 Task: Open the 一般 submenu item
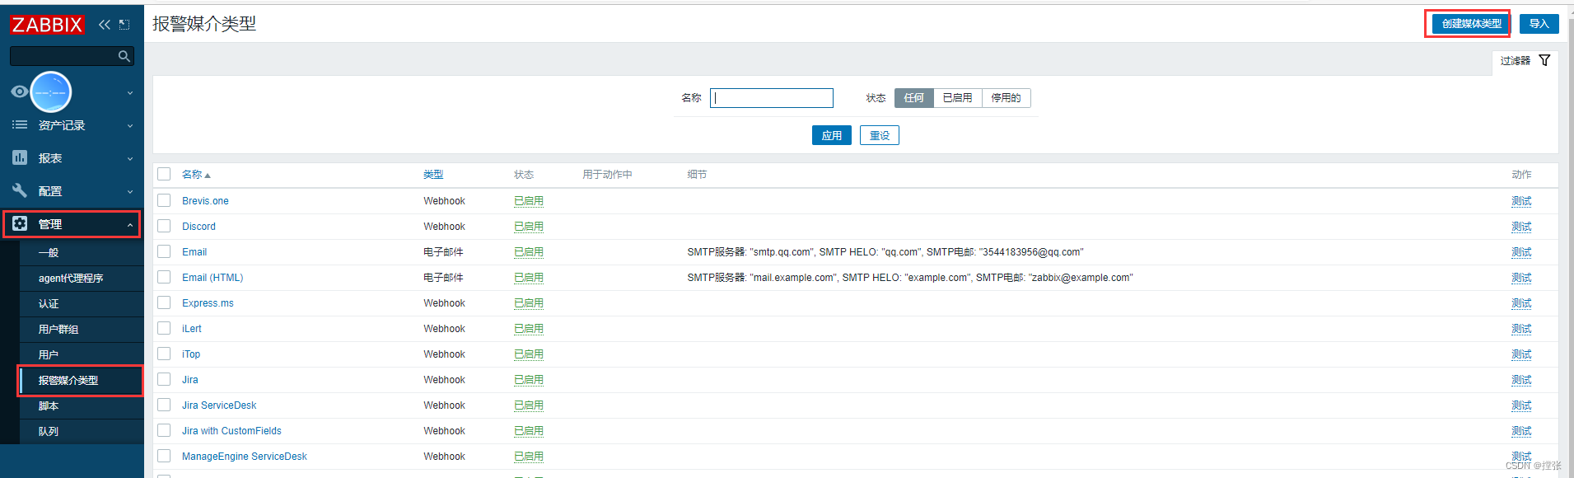[82, 253]
